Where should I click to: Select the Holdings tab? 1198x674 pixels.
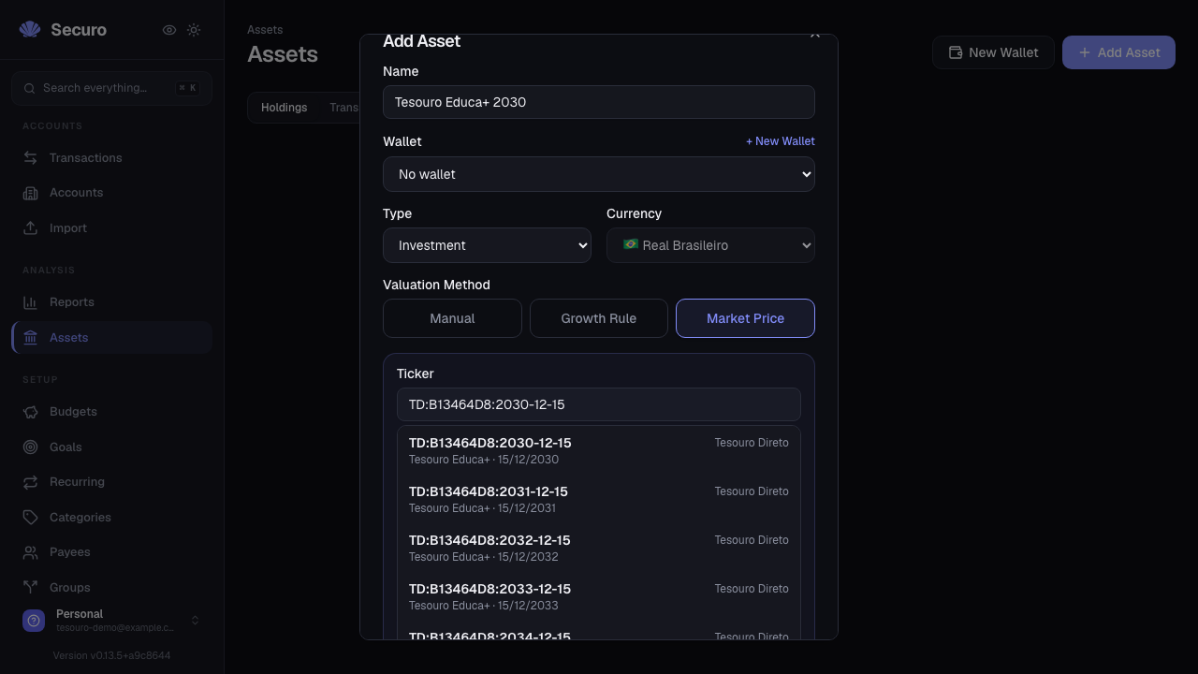[285, 108]
